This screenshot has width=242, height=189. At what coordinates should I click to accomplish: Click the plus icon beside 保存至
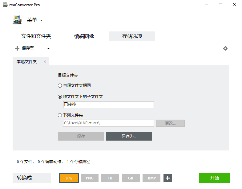[17, 48]
